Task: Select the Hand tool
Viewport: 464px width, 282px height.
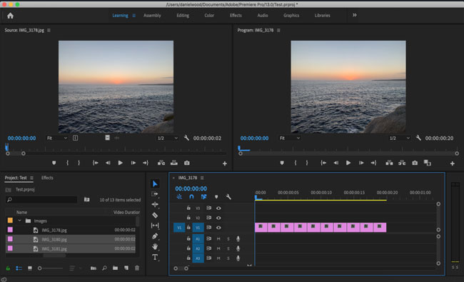Action: [155, 246]
